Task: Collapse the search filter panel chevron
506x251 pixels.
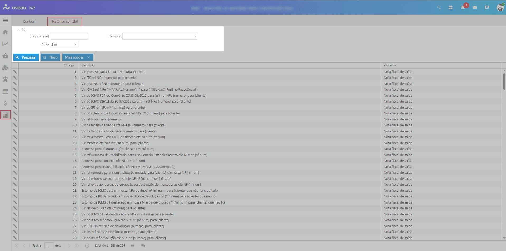Action: coord(18,30)
